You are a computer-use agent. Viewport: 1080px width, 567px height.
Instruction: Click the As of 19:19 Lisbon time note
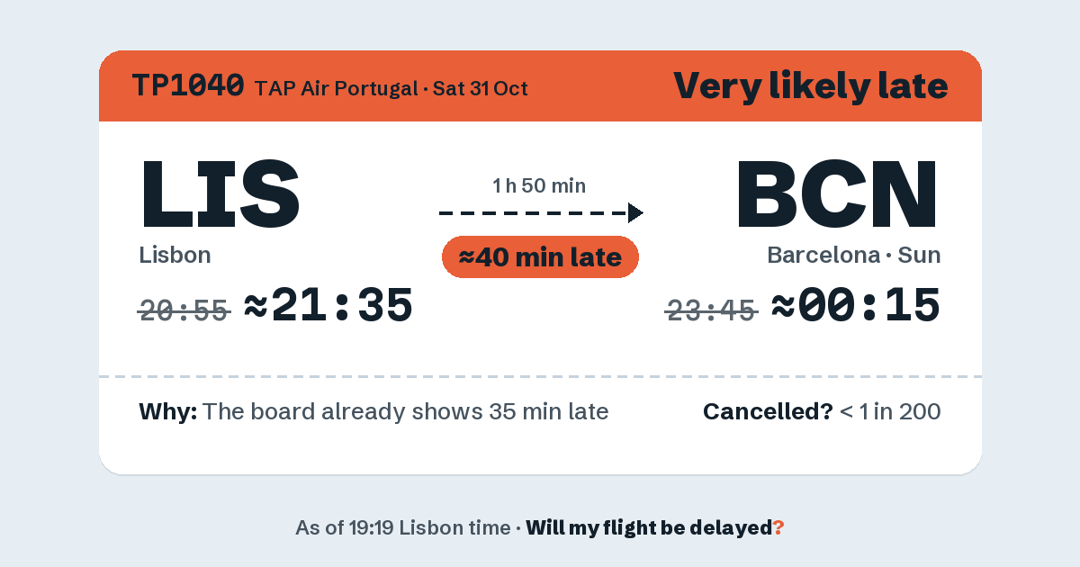[402, 527]
